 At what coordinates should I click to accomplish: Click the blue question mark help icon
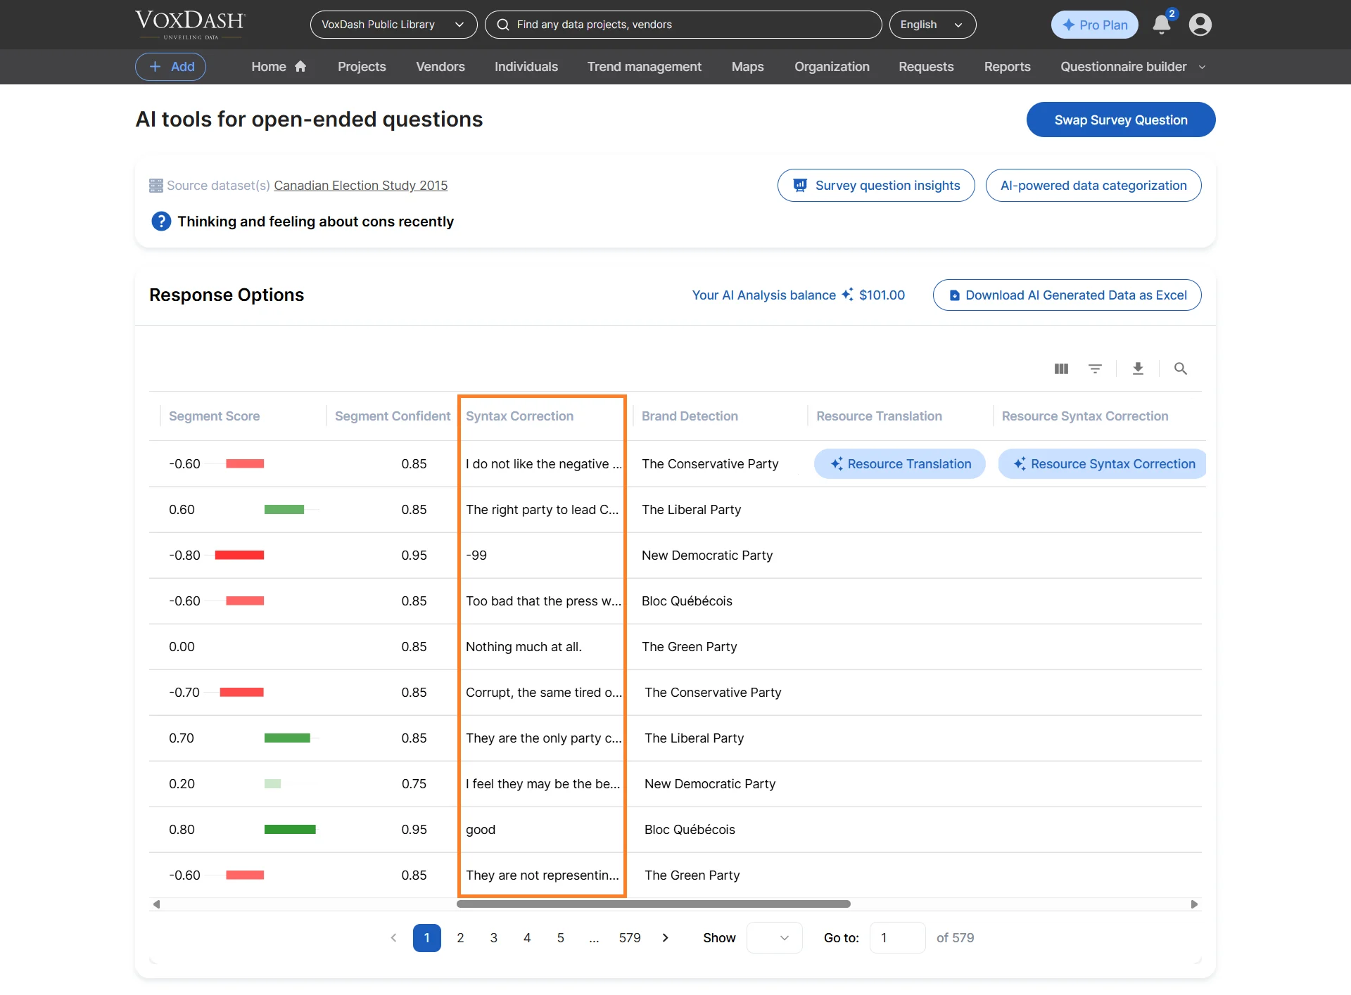click(x=161, y=222)
